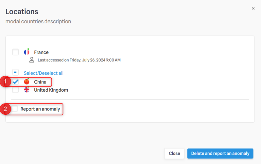Close the Locations dialog with the X
This screenshot has width=261, height=164.
coord(253,8)
